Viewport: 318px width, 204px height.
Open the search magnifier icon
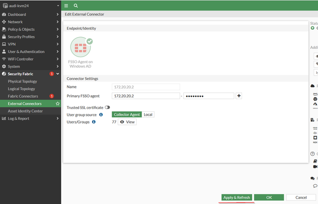point(75,6)
